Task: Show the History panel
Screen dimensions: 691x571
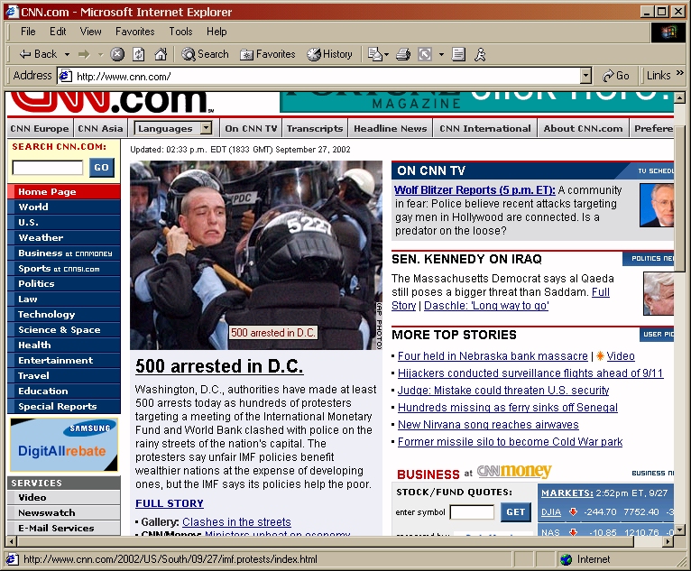Action: pyautogui.click(x=329, y=54)
